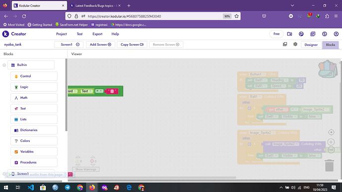Open the Firefox extensions puzzle icon

tap(327, 16)
